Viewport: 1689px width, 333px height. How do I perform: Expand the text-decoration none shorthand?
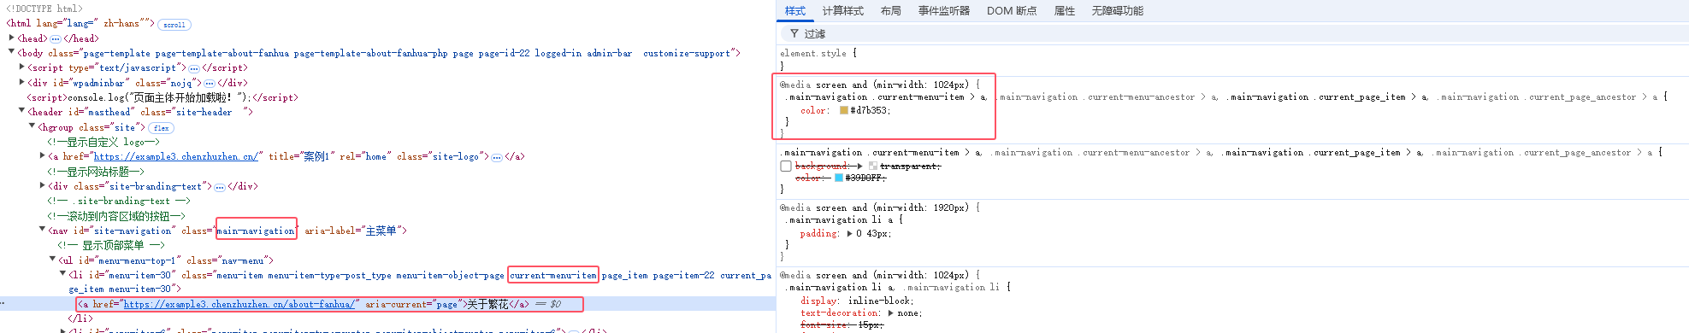(891, 313)
